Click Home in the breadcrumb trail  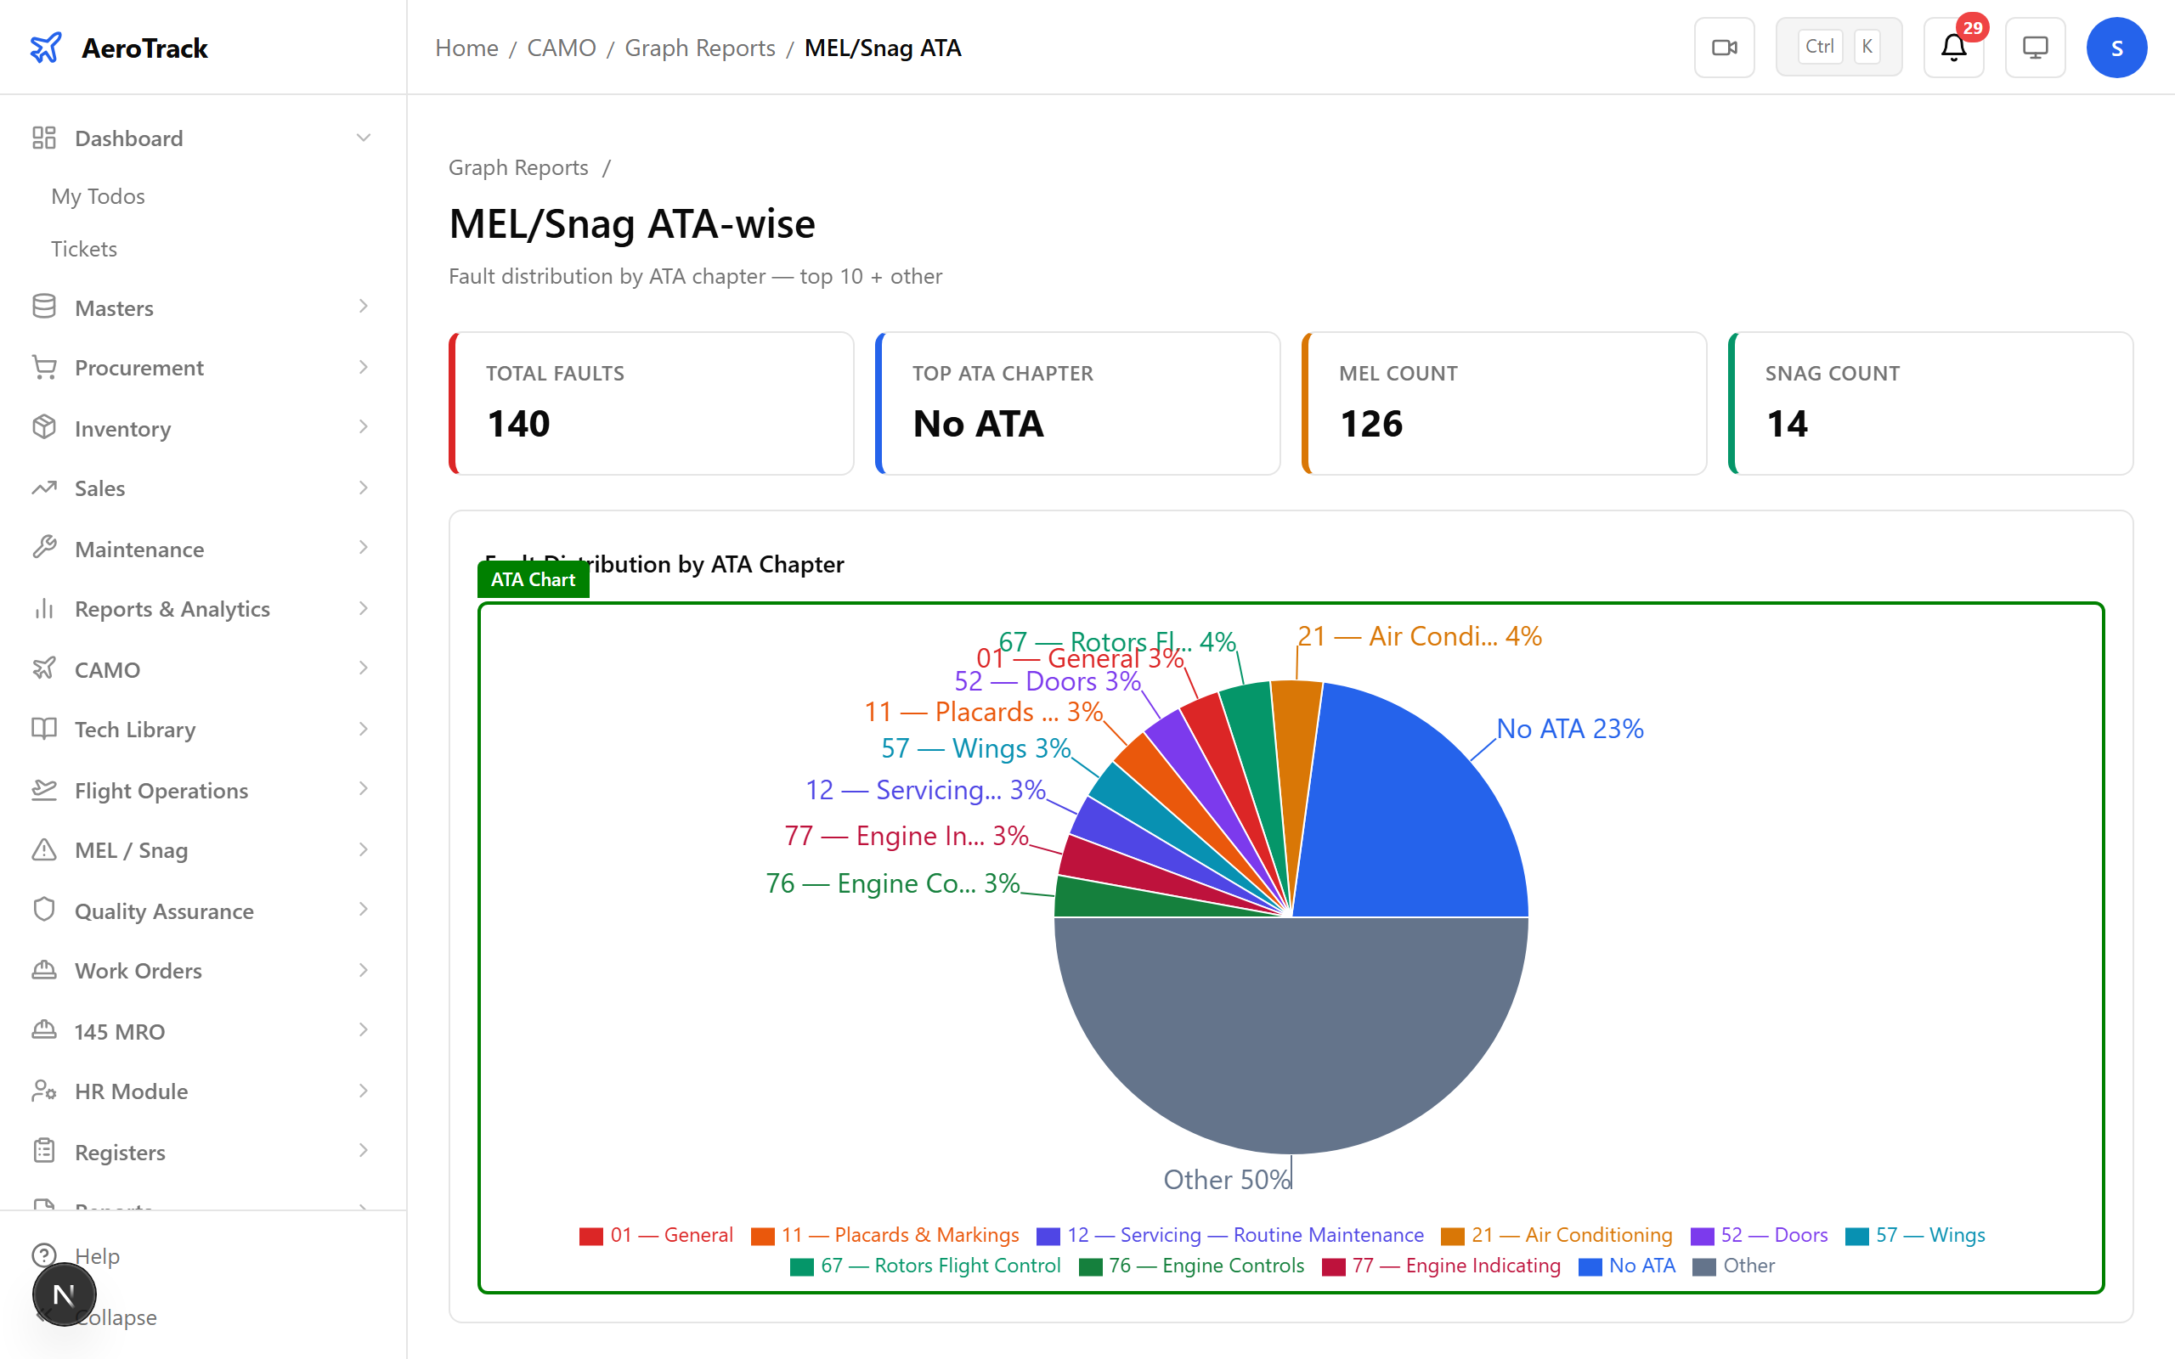pos(466,47)
